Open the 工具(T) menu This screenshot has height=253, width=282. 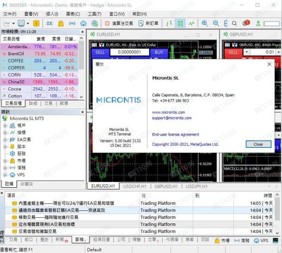[95, 14]
